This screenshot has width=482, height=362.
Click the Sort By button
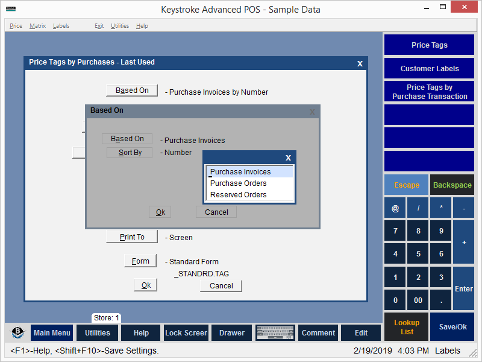[130, 153]
